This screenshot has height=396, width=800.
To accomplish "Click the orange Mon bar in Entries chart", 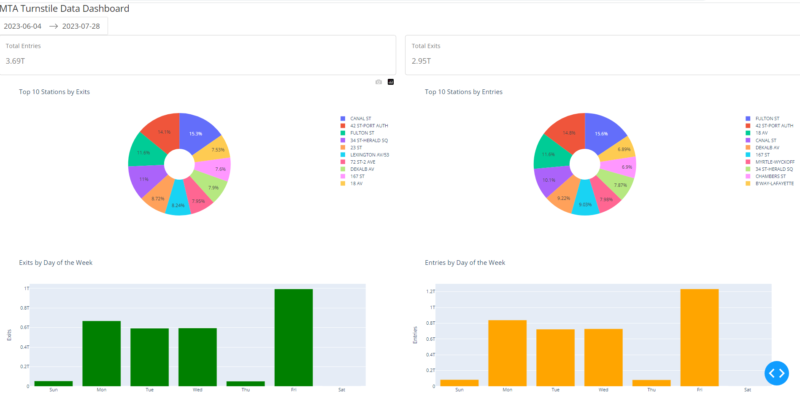I will (508, 353).
